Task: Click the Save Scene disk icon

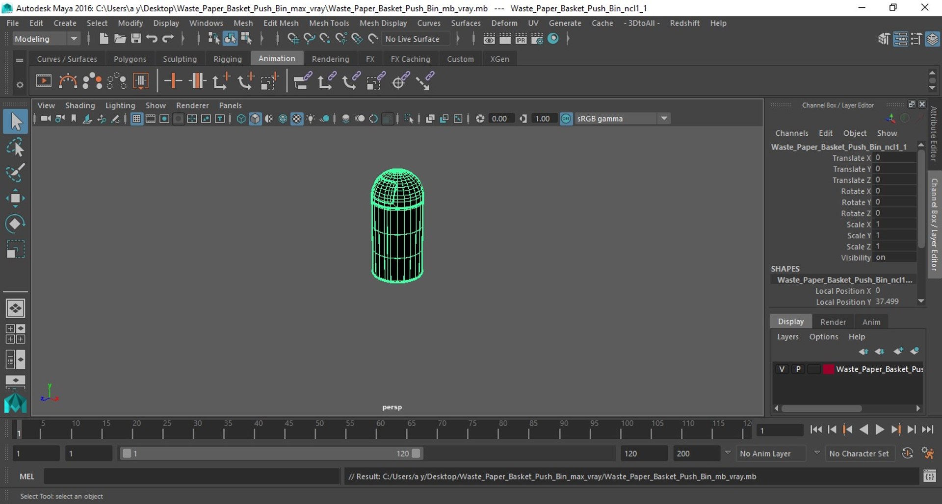Action: click(x=136, y=39)
